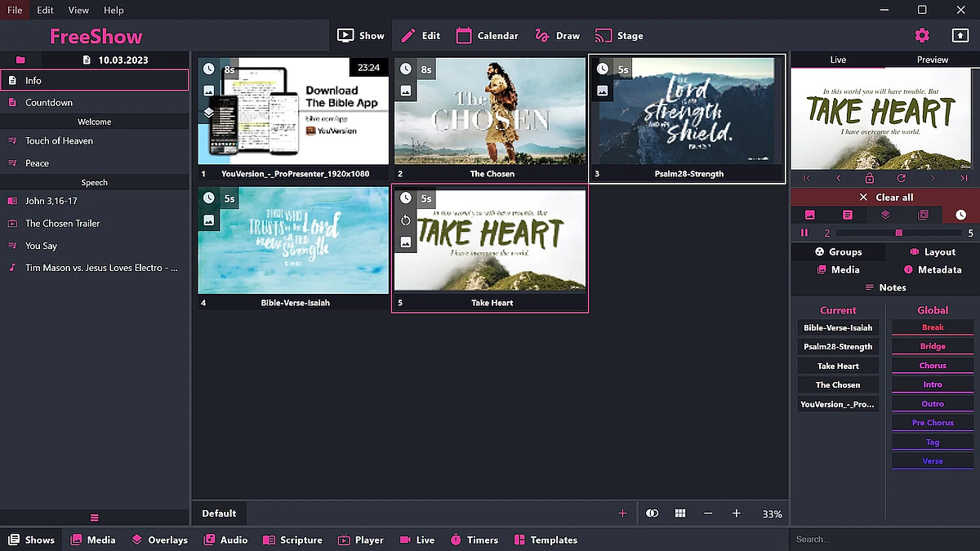The height and width of the screenshot is (551, 980).
Task: Switch slide view with grid icon
Action: pyautogui.click(x=679, y=513)
